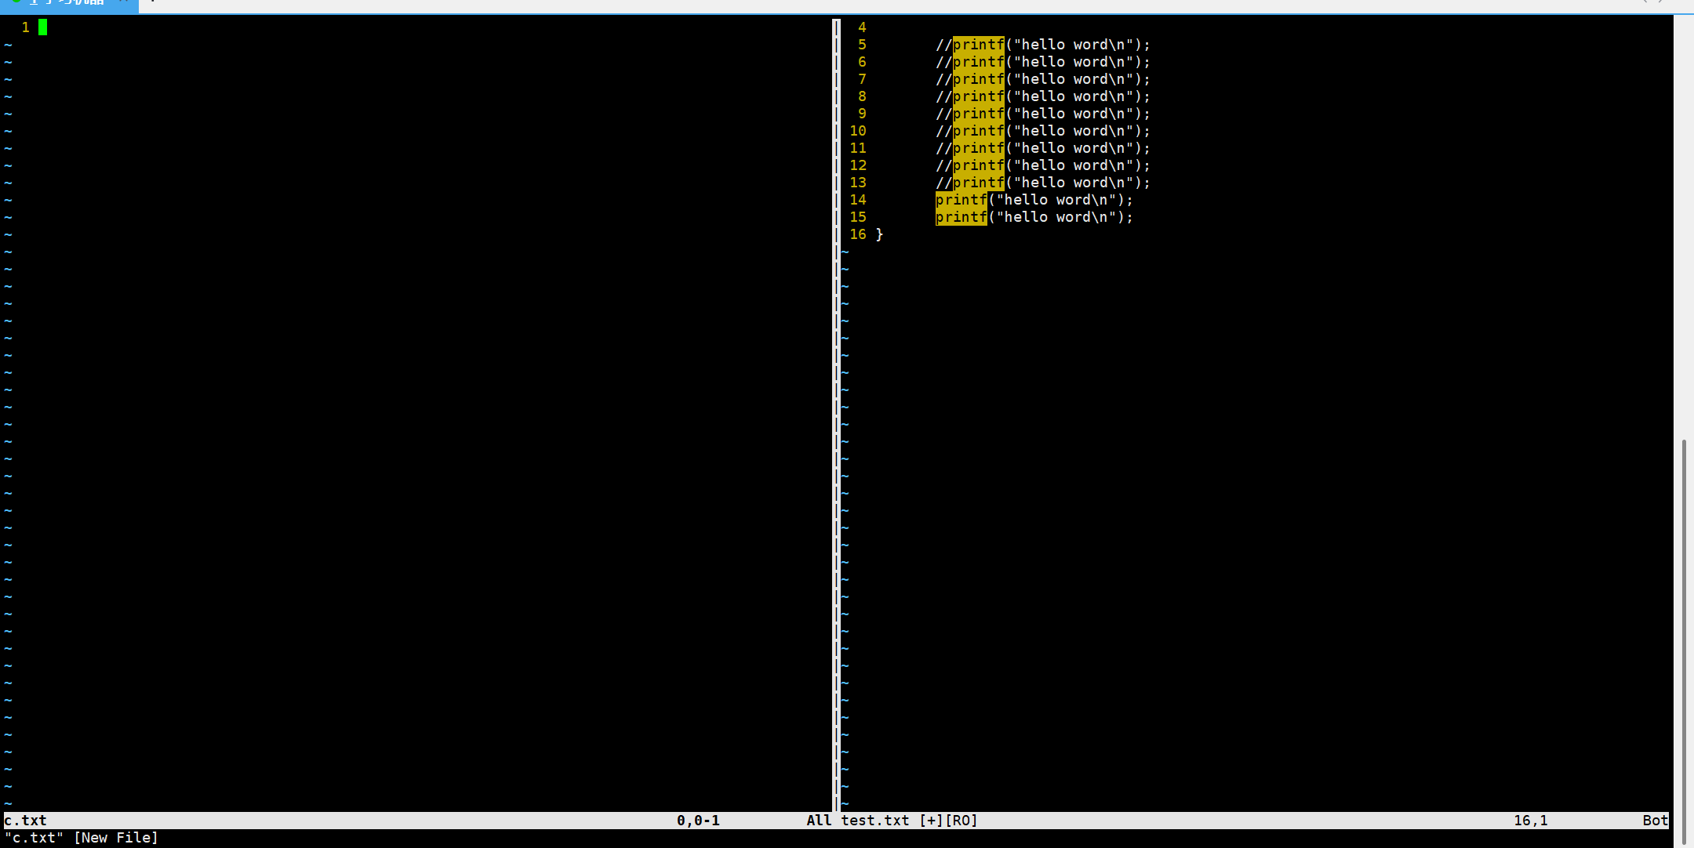Click the closing brace on line 16
This screenshot has width=1694, height=848.
[x=879, y=234]
